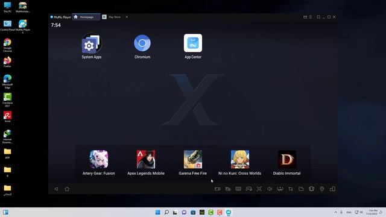Open shared folder icon
This screenshot has height=217, width=386.
(301, 189)
